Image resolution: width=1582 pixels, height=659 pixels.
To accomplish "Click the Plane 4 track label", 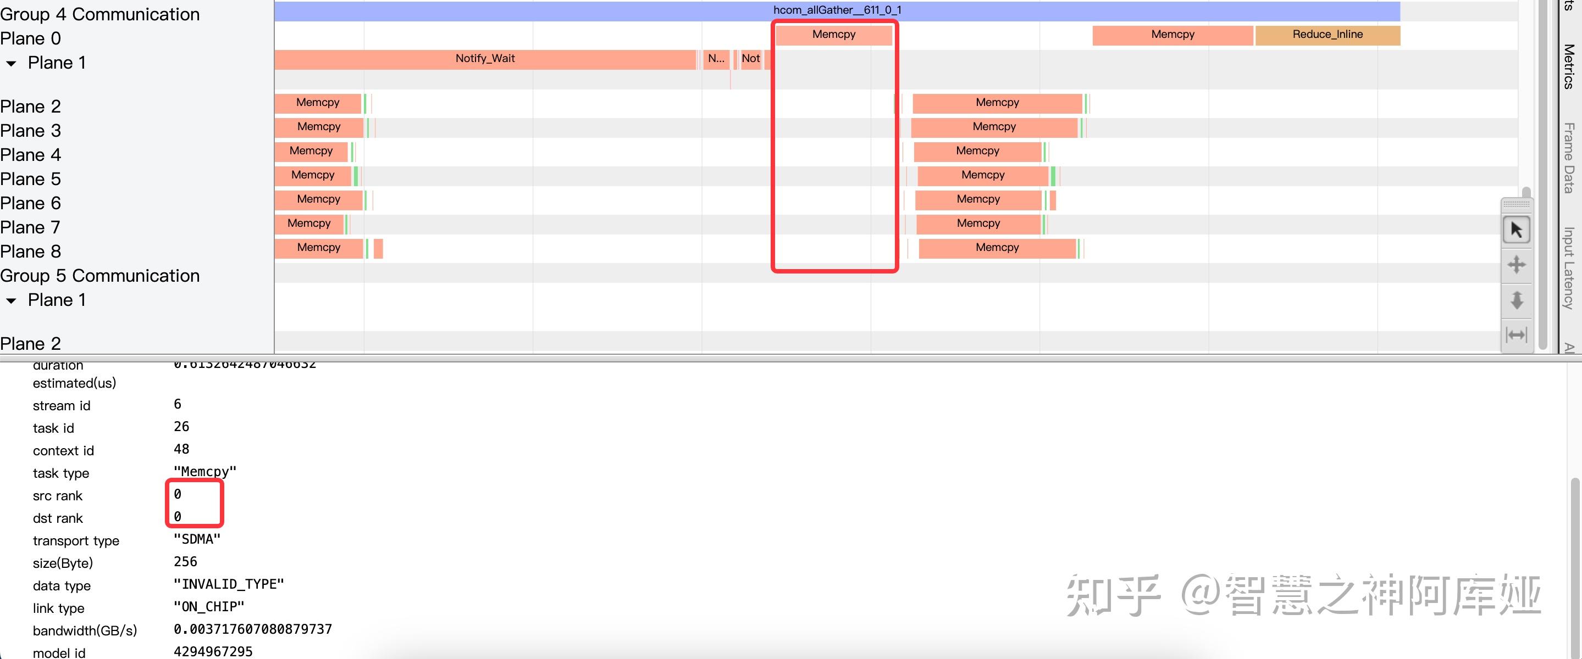I will [31, 155].
